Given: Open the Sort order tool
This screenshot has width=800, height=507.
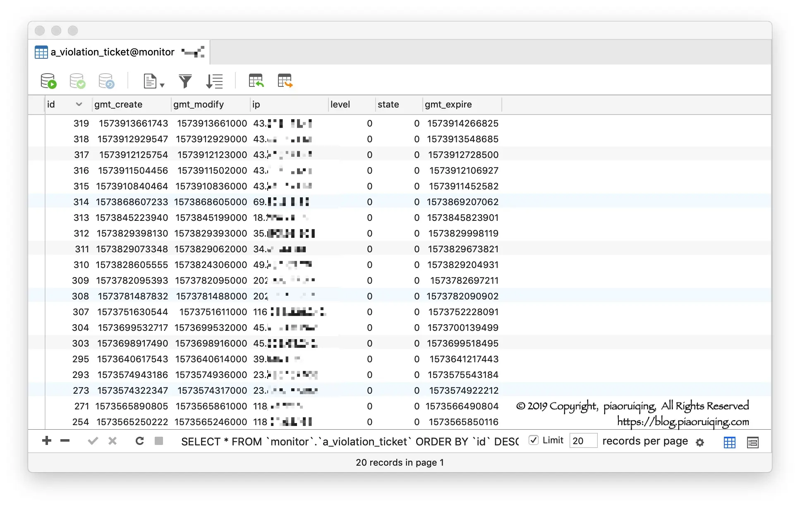Looking at the screenshot, I should pyautogui.click(x=214, y=81).
